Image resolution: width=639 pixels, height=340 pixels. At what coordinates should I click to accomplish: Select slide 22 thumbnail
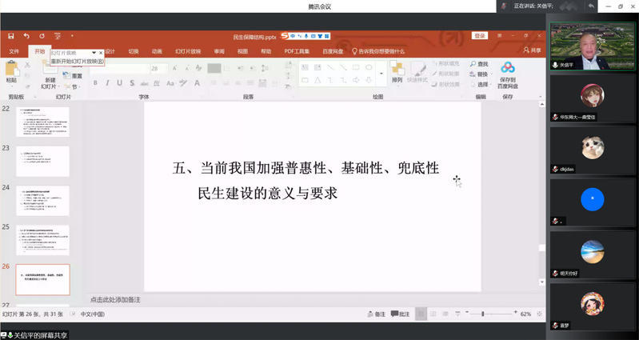(x=42, y=122)
